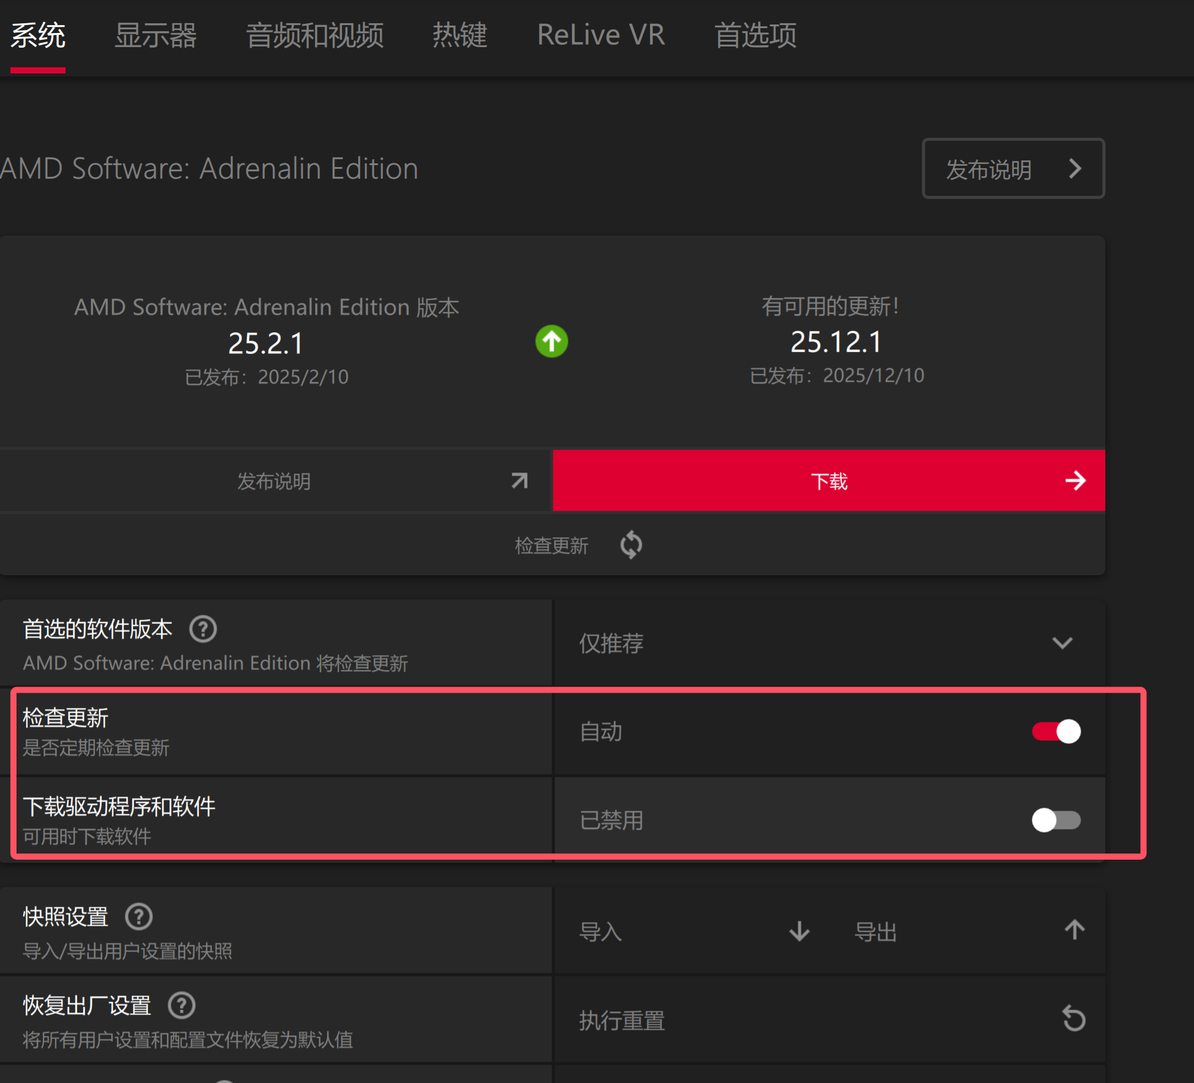Click the 是否定期检查更新 description
1194x1083 pixels.
click(96, 748)
